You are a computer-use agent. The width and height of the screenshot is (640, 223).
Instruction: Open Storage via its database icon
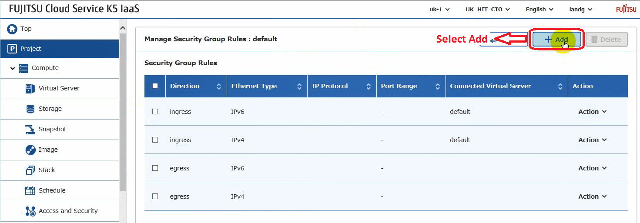[30, 109]
